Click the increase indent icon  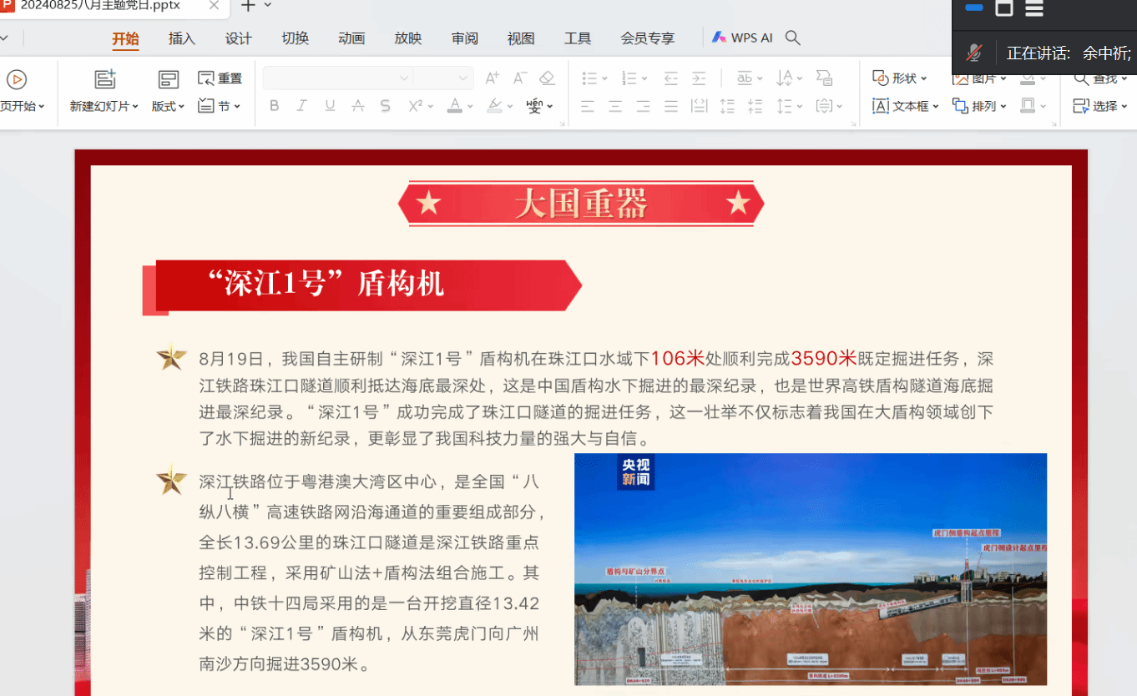click(699, 78)
